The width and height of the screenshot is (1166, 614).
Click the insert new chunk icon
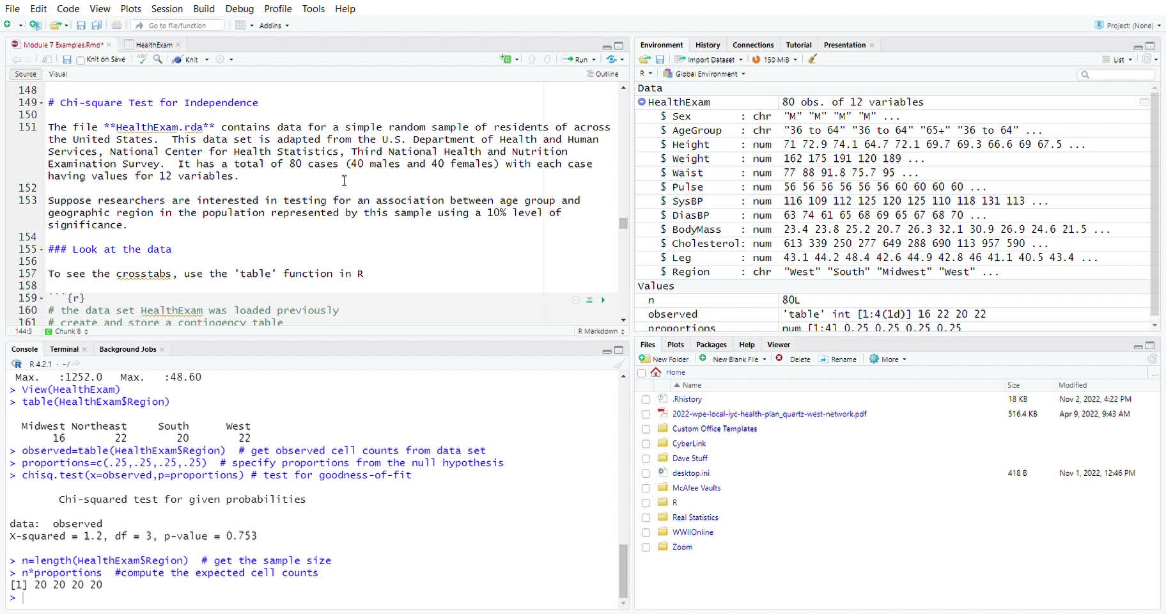(x=506, y=59)
